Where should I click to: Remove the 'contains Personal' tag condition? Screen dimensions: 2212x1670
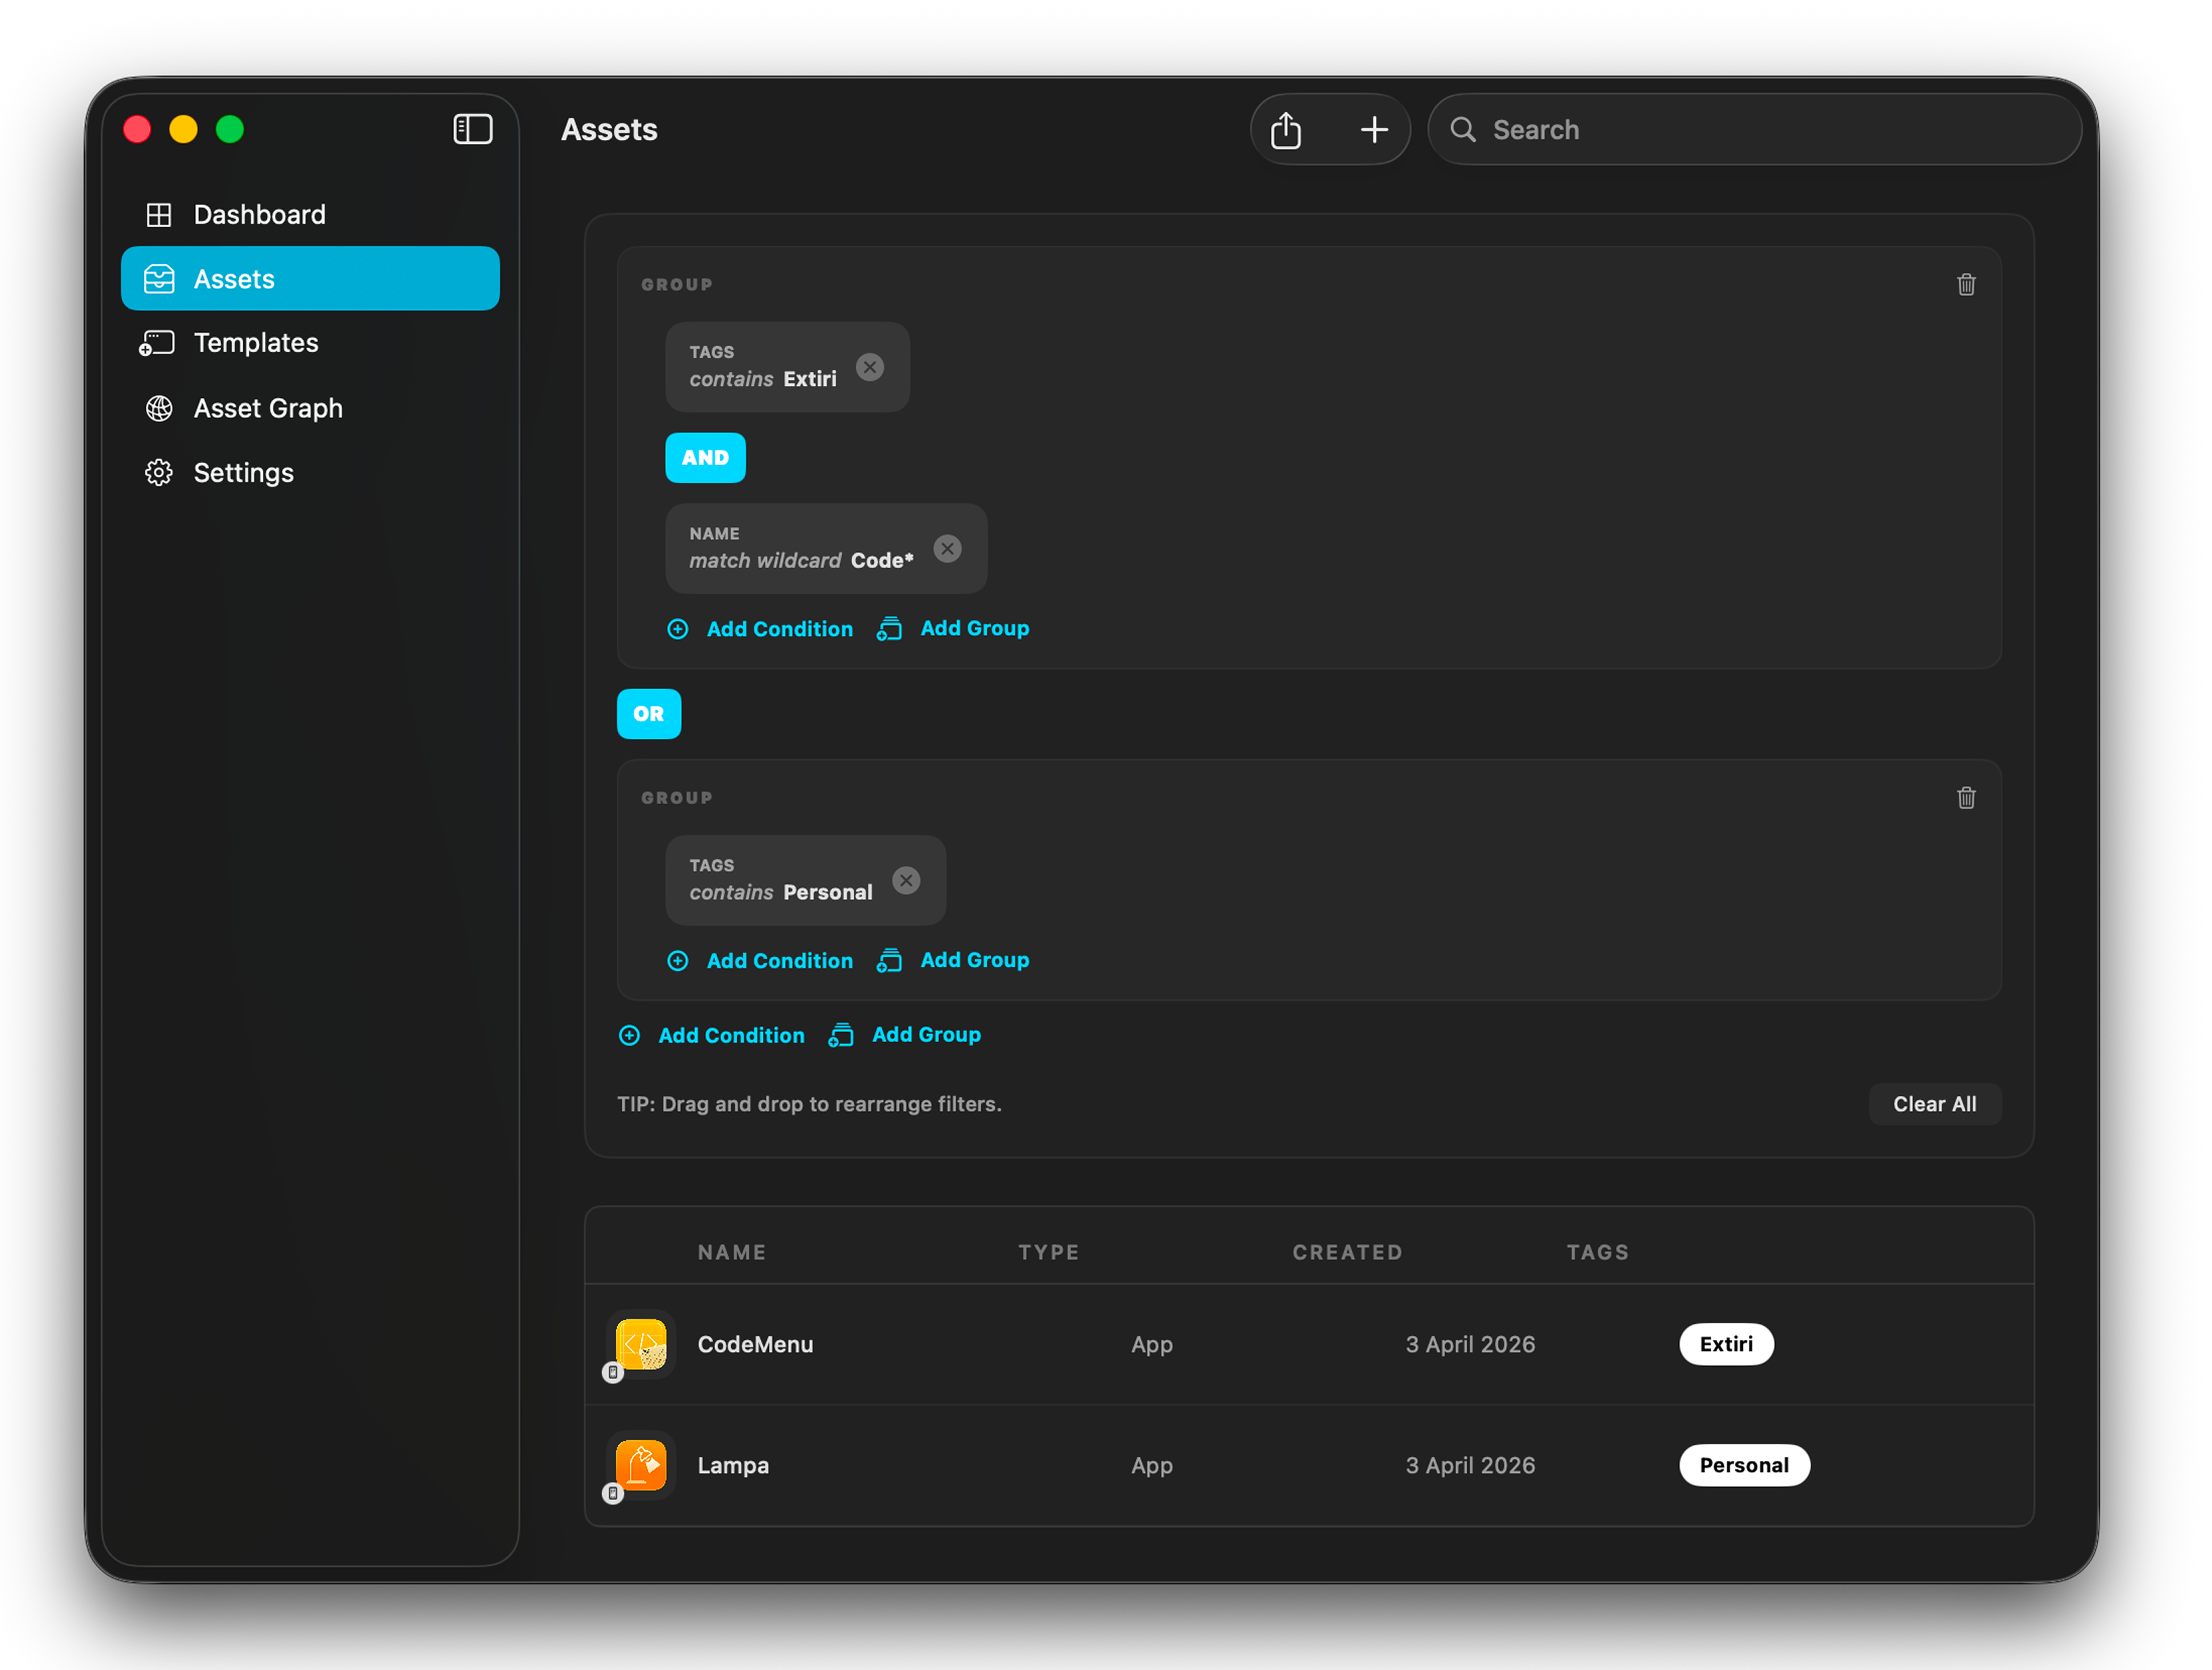907,880
